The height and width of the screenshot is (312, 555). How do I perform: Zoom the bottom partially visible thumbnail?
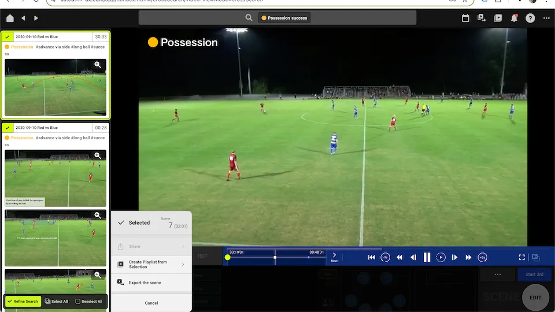(98, 275)
